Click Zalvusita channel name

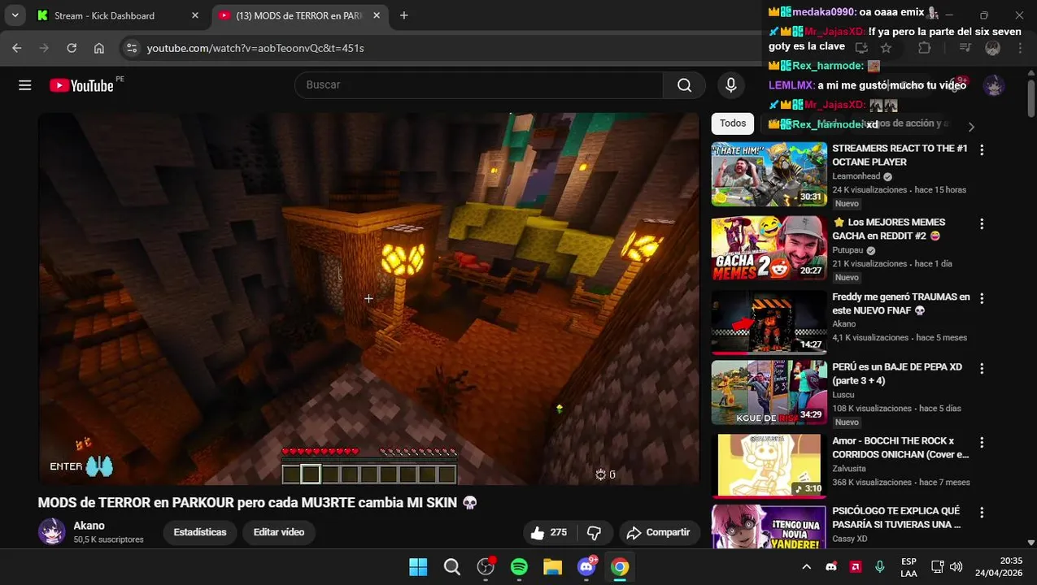point(849,469)
